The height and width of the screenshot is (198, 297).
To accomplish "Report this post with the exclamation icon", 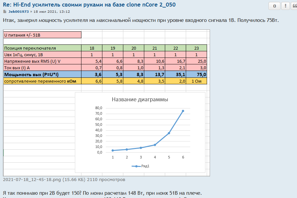I will pyautogui.click(x=285, y=6).
